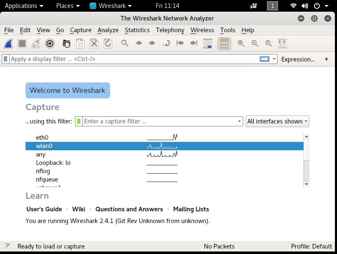Toggle auto-scroll during live capture
This screenshot has height=254, width=337.
coord(208,44)
